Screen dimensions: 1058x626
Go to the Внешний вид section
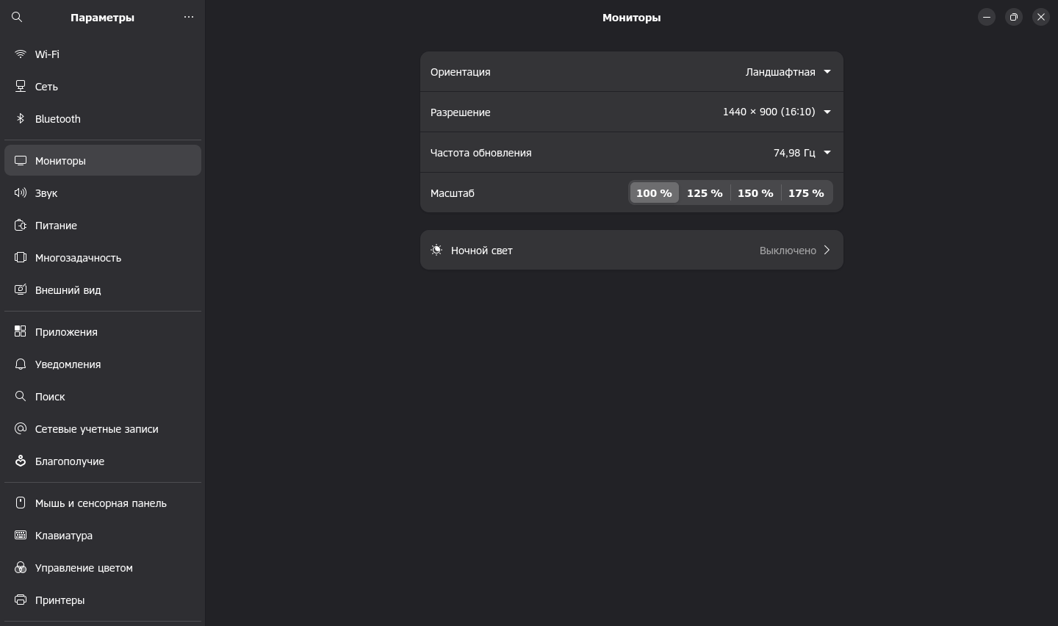pyautogui.click(x=68, y=290)
